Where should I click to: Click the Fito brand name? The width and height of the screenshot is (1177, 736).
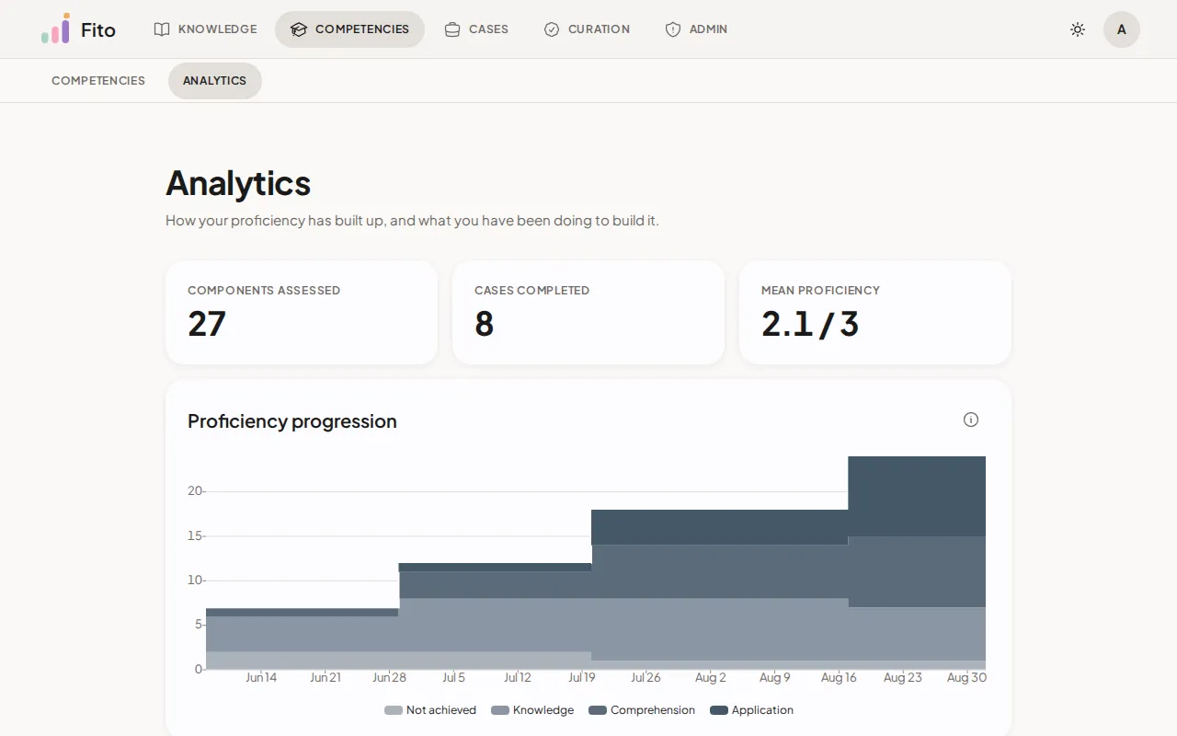click(98, 29)
